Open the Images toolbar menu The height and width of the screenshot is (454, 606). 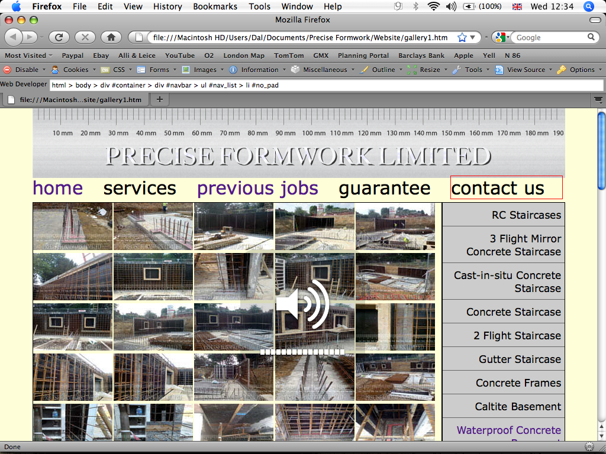tap(204, 70)
